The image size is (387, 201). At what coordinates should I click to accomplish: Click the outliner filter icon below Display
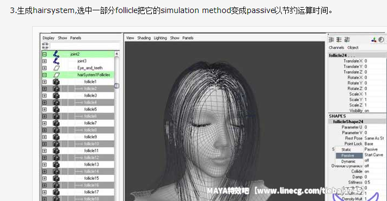45,45
